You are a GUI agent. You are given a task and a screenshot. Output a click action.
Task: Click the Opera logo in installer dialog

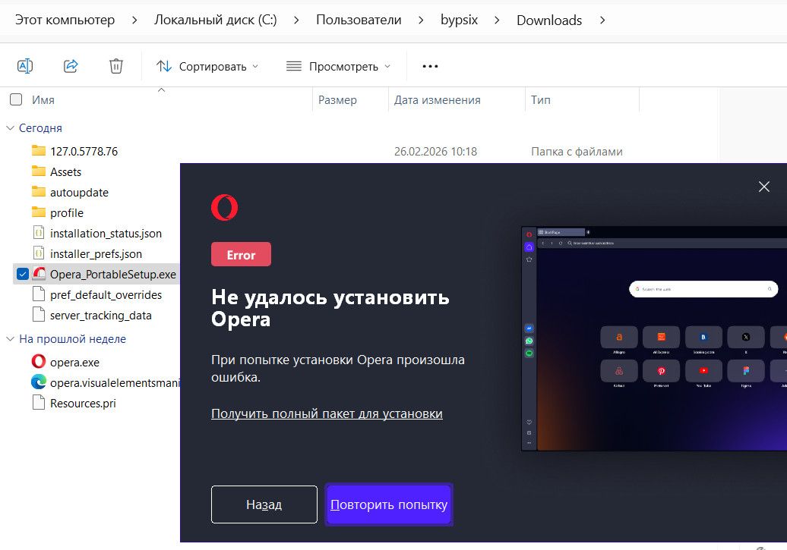tap(224, 208)
